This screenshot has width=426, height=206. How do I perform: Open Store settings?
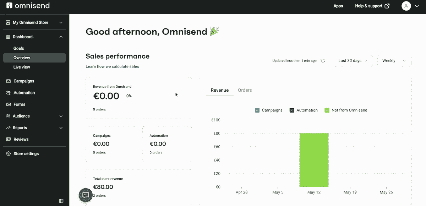coord(27,153)
